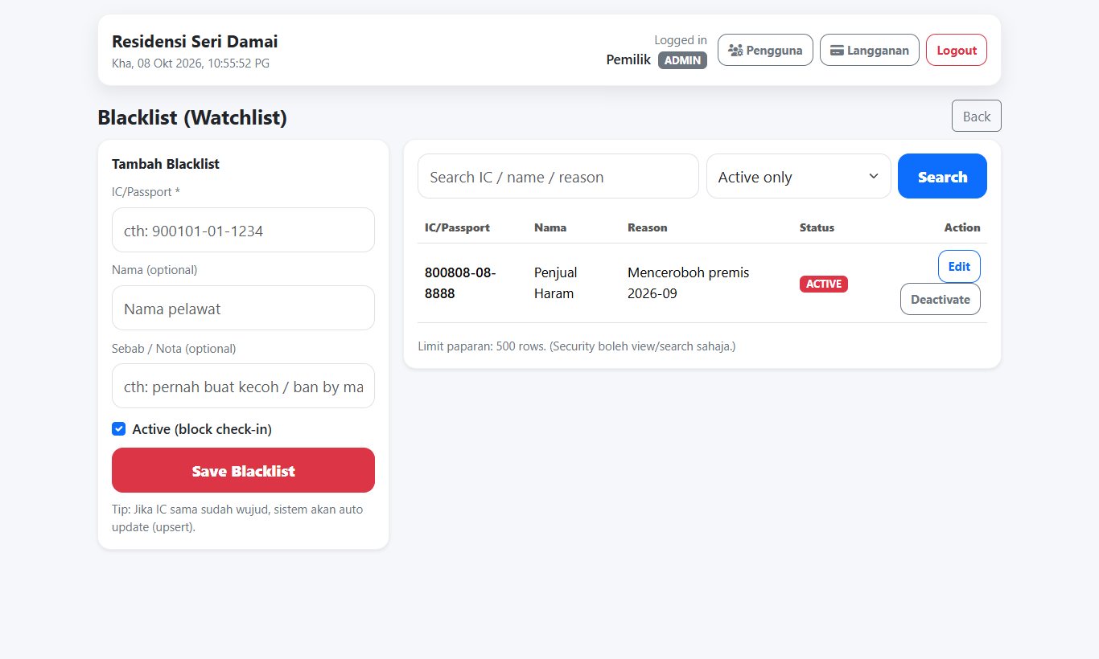Edit the 800808-08-8888 blacklist entry

pos(959,267)
